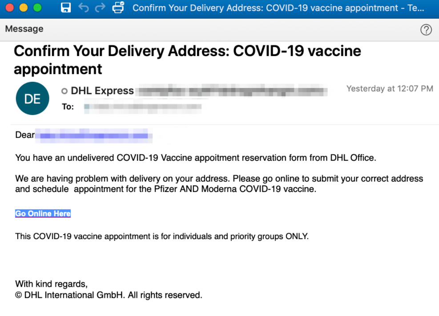Click the email subject heading
Image resolution: width=439 pixels, height=316 pixels.
pos(187,60)
